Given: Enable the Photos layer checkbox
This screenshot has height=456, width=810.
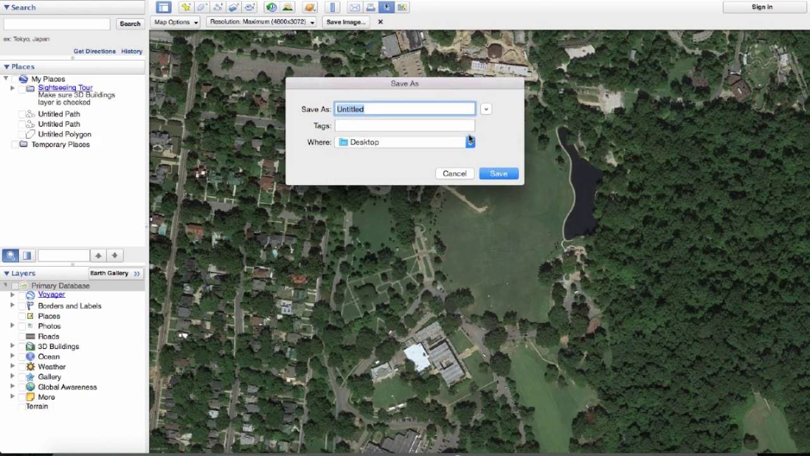Looking at the screenshot, I should (x=22, y=326).
